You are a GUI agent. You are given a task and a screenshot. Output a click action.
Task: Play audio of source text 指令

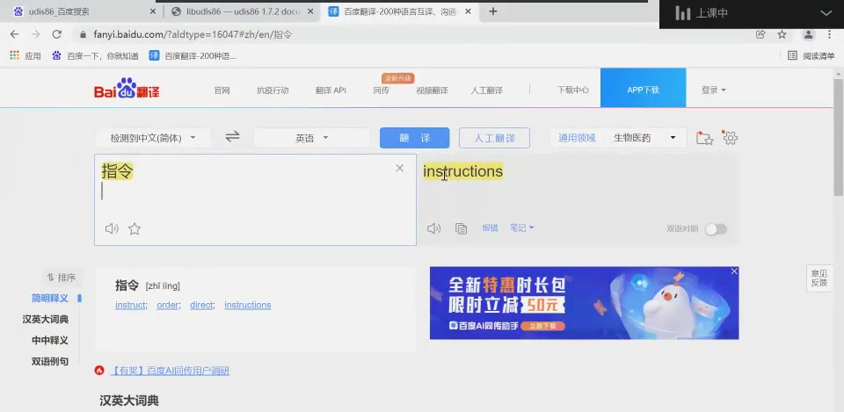(112, 229)
